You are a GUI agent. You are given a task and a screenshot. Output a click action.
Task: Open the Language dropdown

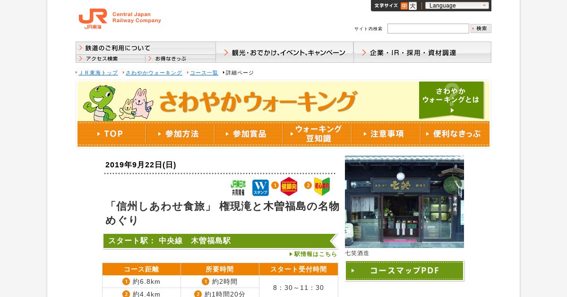[457, 6]
